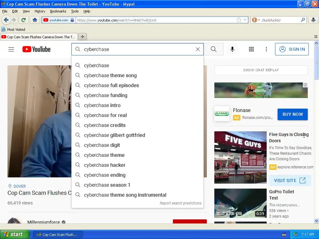Open the Windows start button
The width and height of the screenshot is (319, 239).
click(x=15, y=235)
